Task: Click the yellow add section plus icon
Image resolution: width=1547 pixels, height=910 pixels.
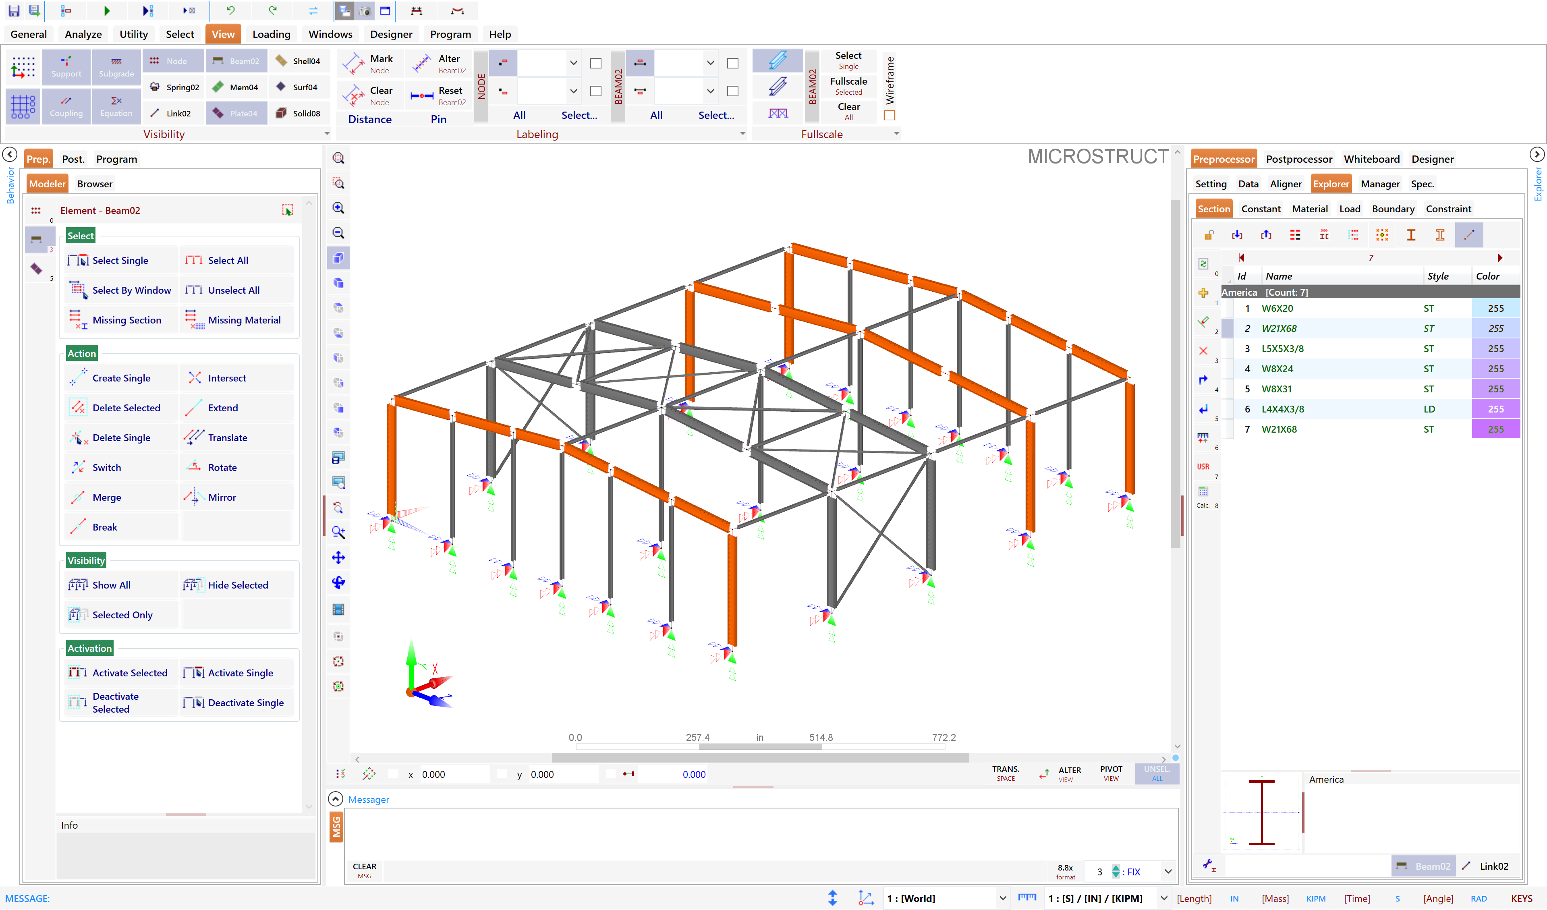Action: (1203, 293)
